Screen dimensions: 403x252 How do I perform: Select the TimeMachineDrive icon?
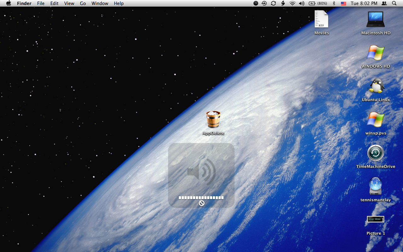(375, 153)
